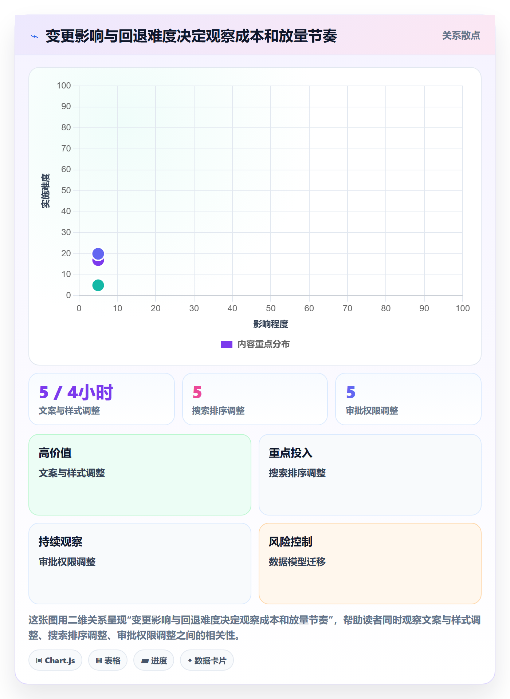510x699 pixels.
Task: Click the 表格 tag chip
Action: click(x=108, y=660)
